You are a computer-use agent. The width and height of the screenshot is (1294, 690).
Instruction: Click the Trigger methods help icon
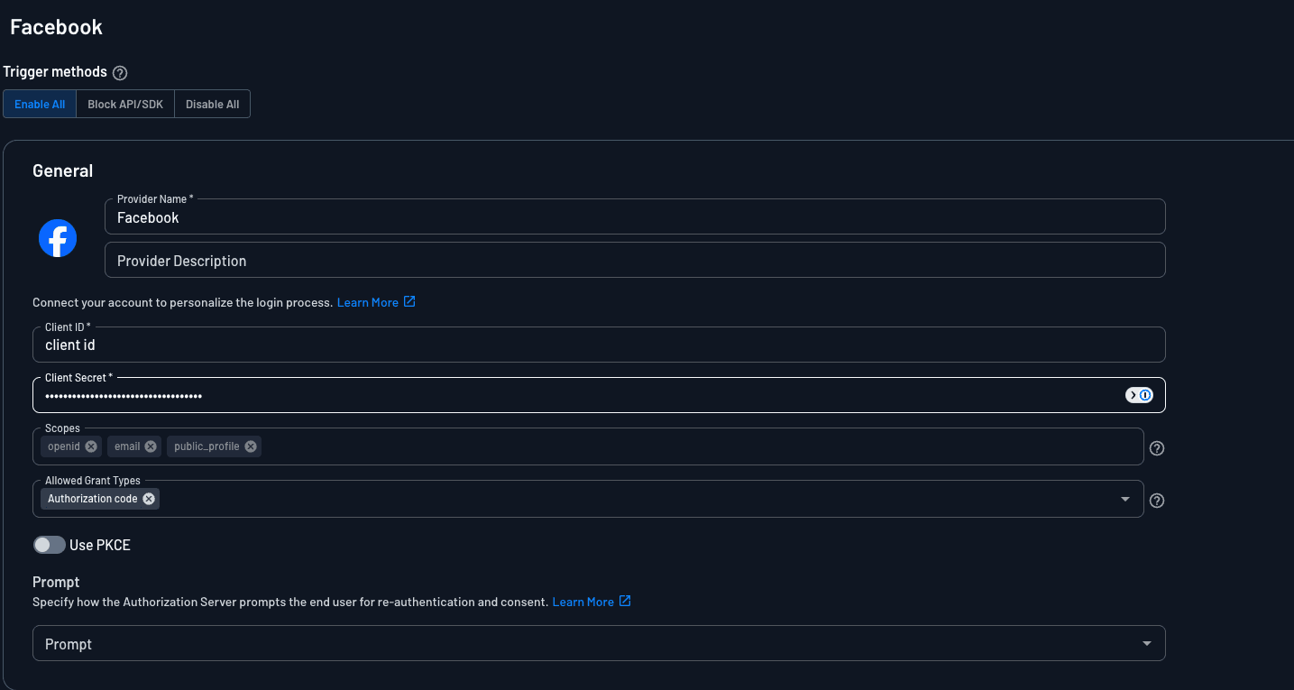click(x=120, y=73)
